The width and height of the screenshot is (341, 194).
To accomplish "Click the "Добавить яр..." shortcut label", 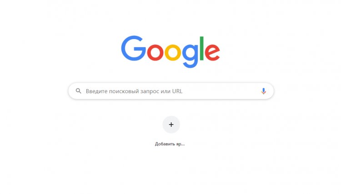I will tap(170, 144).
